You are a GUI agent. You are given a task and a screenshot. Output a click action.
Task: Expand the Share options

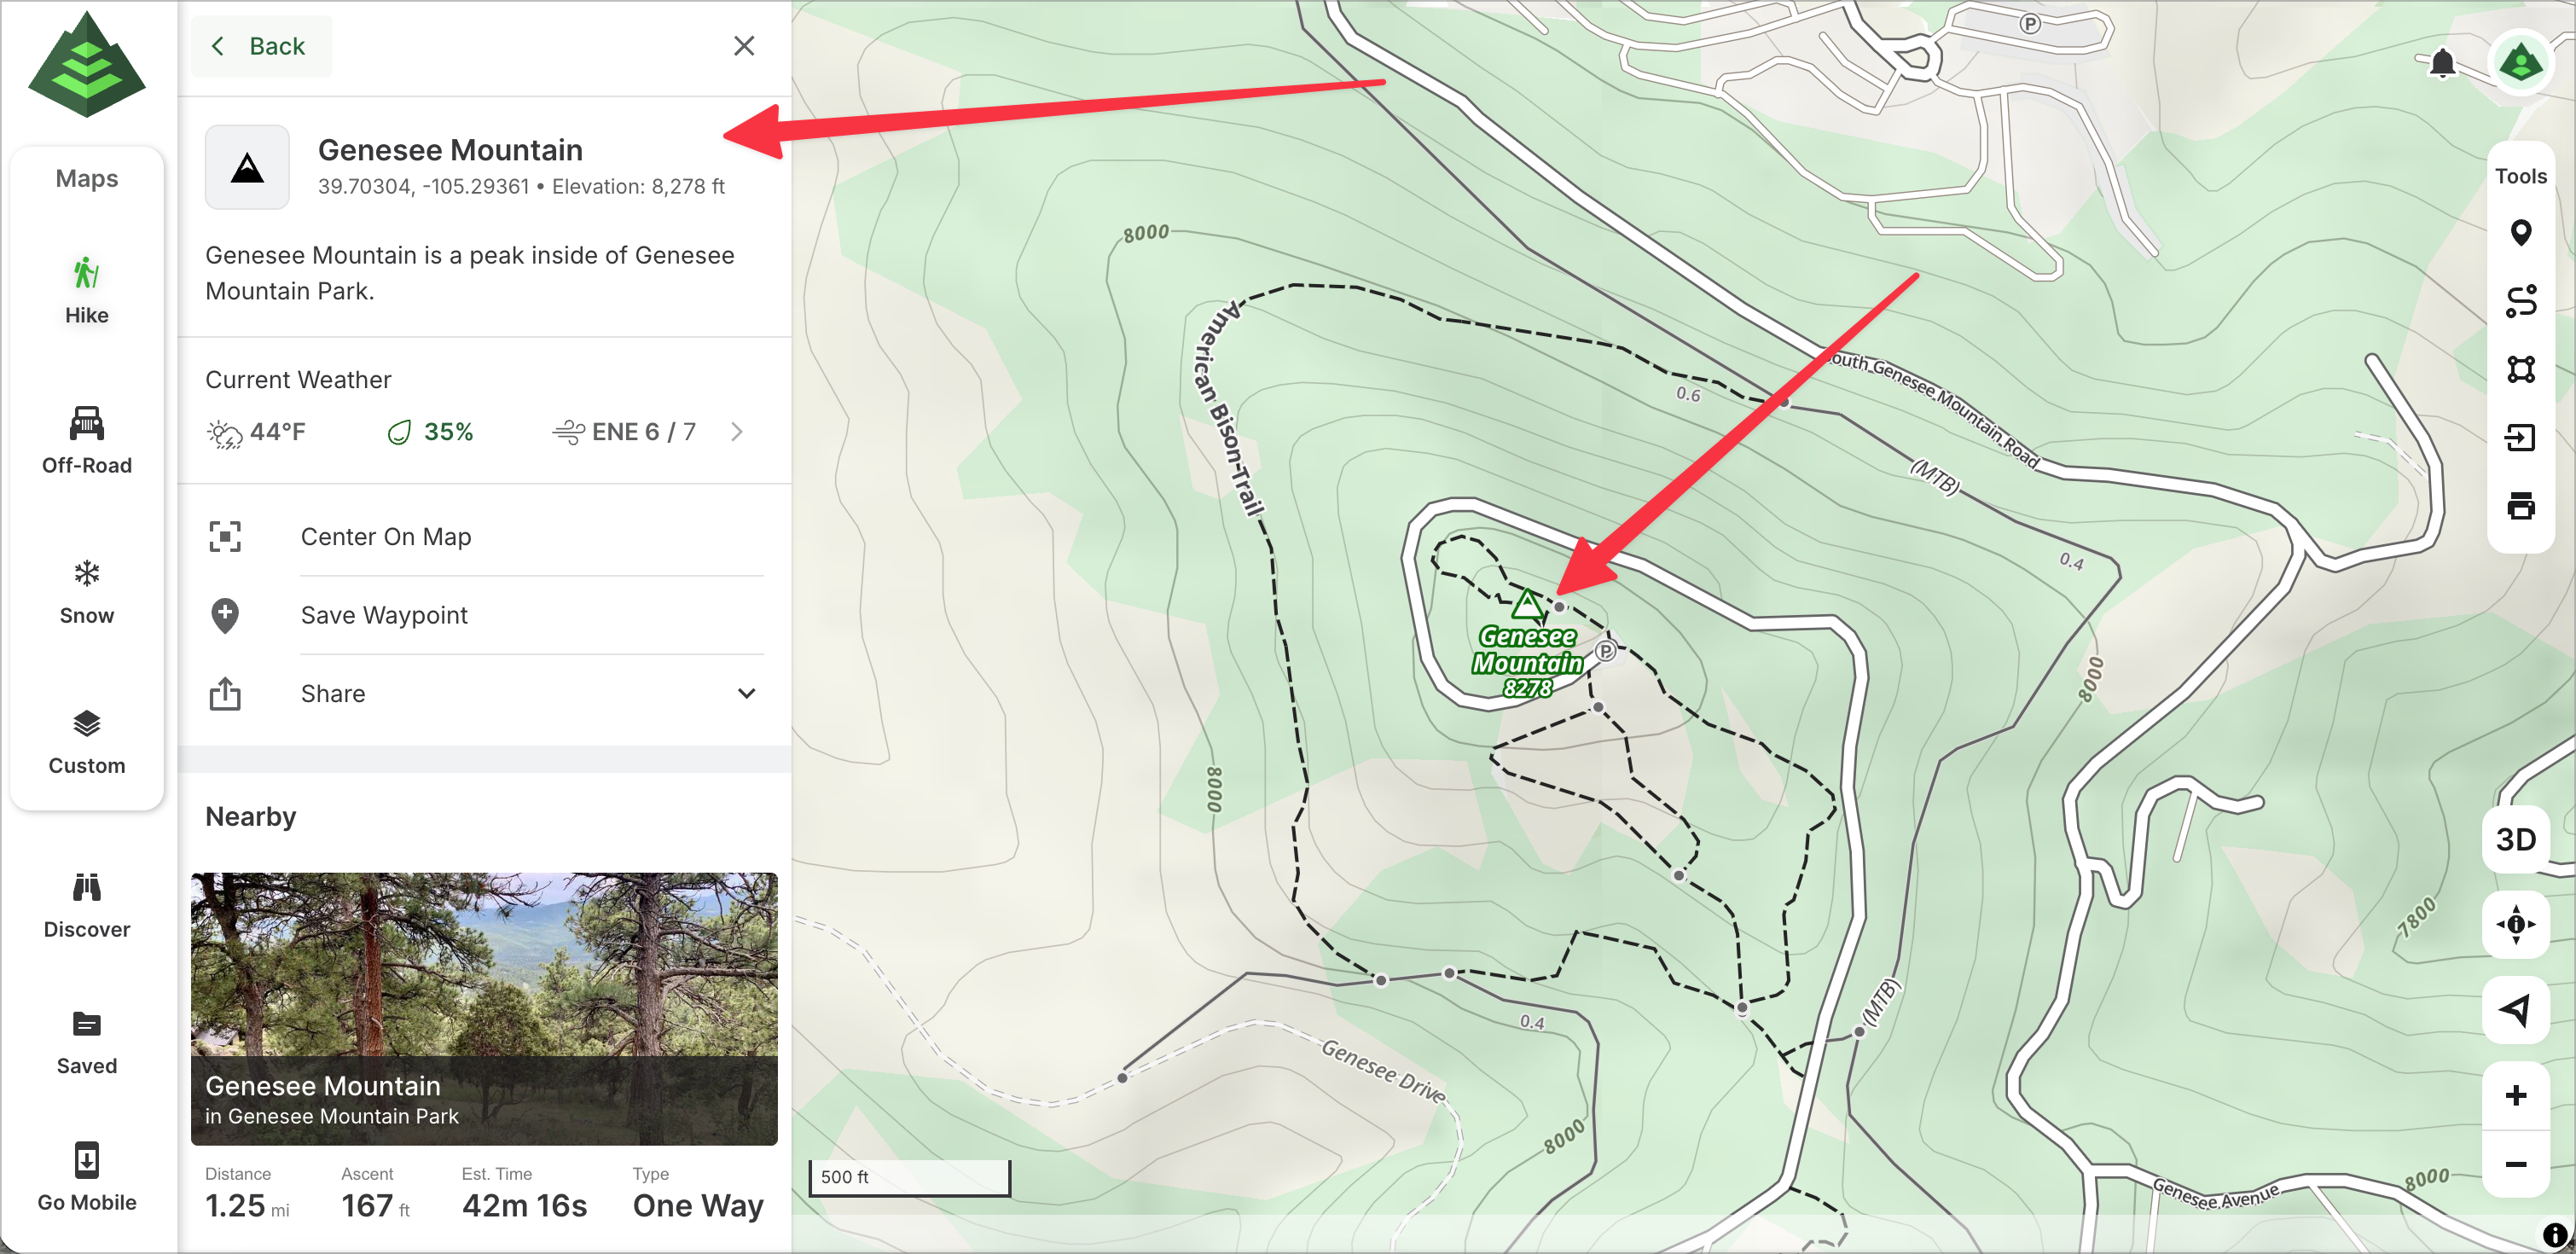click(x=746, y=693)
